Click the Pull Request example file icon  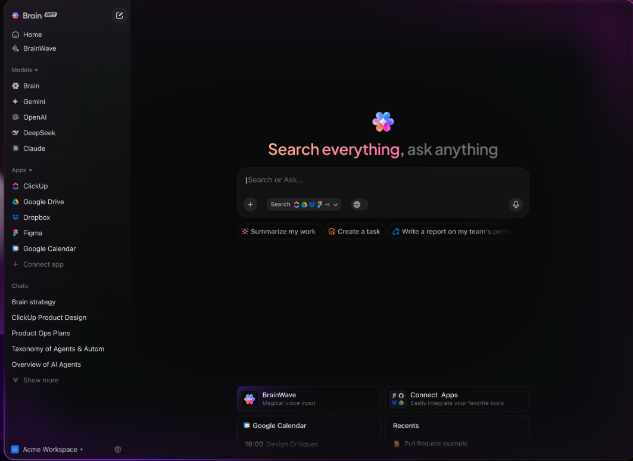[397, 444]
